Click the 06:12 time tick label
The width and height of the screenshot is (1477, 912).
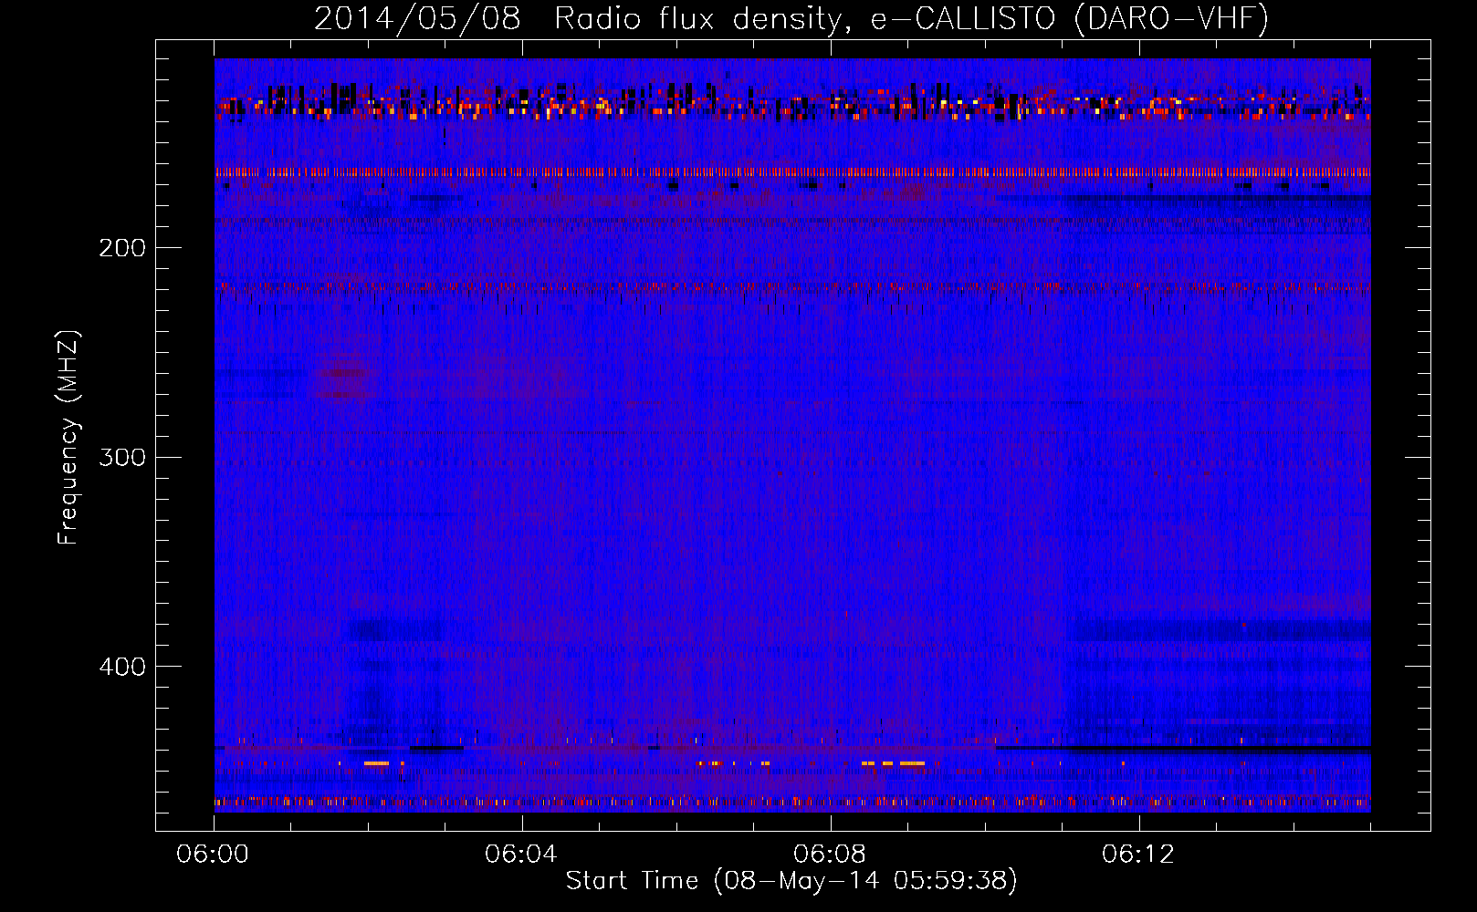click(1138, 855)
